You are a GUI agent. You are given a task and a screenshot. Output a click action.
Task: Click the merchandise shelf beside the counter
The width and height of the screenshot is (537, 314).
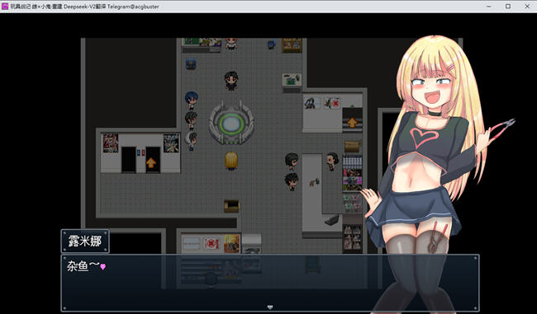pyautogui.click(x=352, y=174)
